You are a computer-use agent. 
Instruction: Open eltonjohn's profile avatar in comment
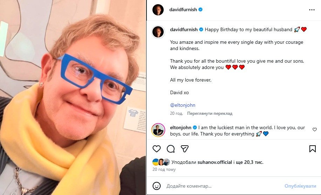pos(158,130)
